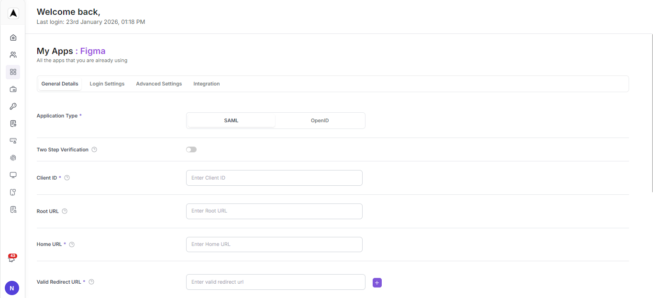Click the fingerprint authentication icon
The height and width of the screenshot is (298, 653).
pyautogui.click(x=13, y=158)
